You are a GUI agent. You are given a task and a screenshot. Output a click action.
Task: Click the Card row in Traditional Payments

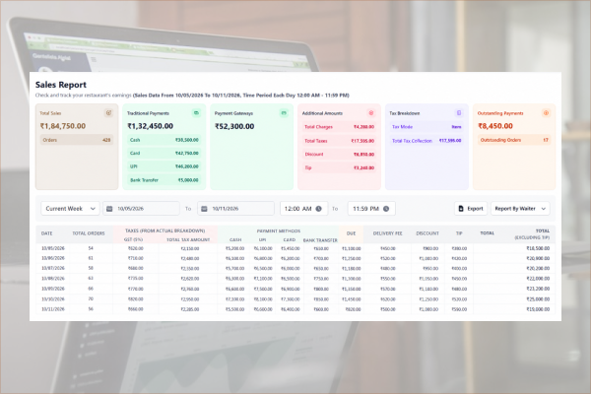point(164,153)
